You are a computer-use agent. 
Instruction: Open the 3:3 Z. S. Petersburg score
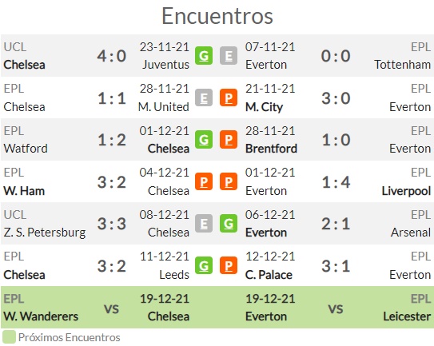112,224
